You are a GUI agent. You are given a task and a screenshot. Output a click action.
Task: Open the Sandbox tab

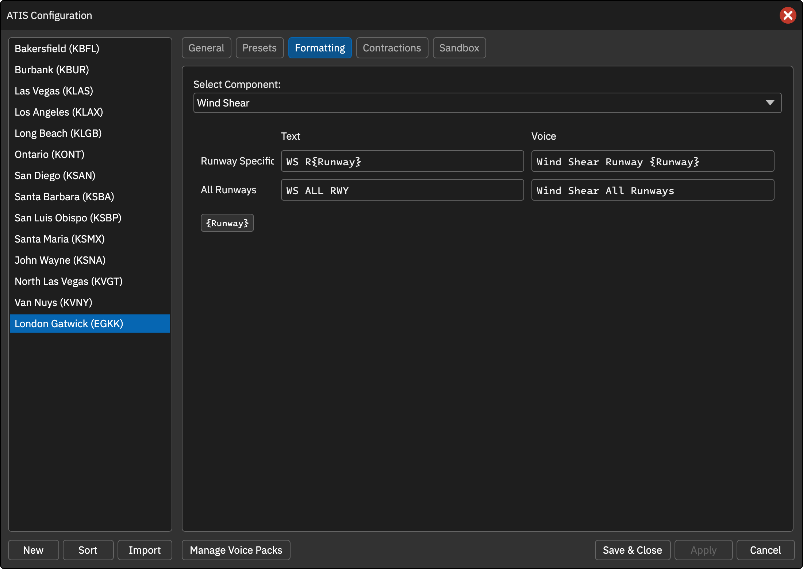(x=459, y=48)
